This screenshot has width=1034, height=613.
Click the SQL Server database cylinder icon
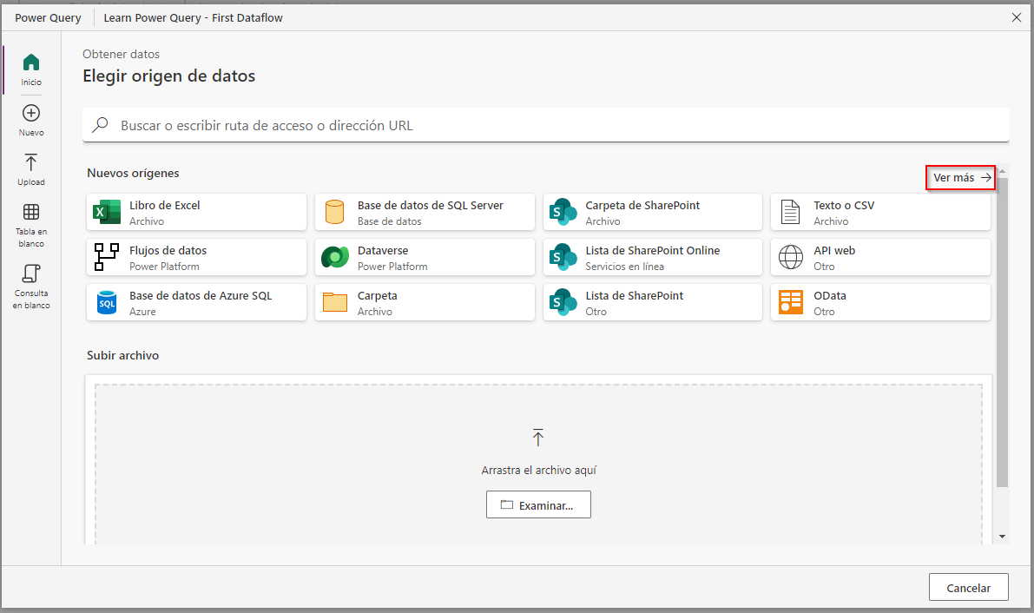coord(335,212)
